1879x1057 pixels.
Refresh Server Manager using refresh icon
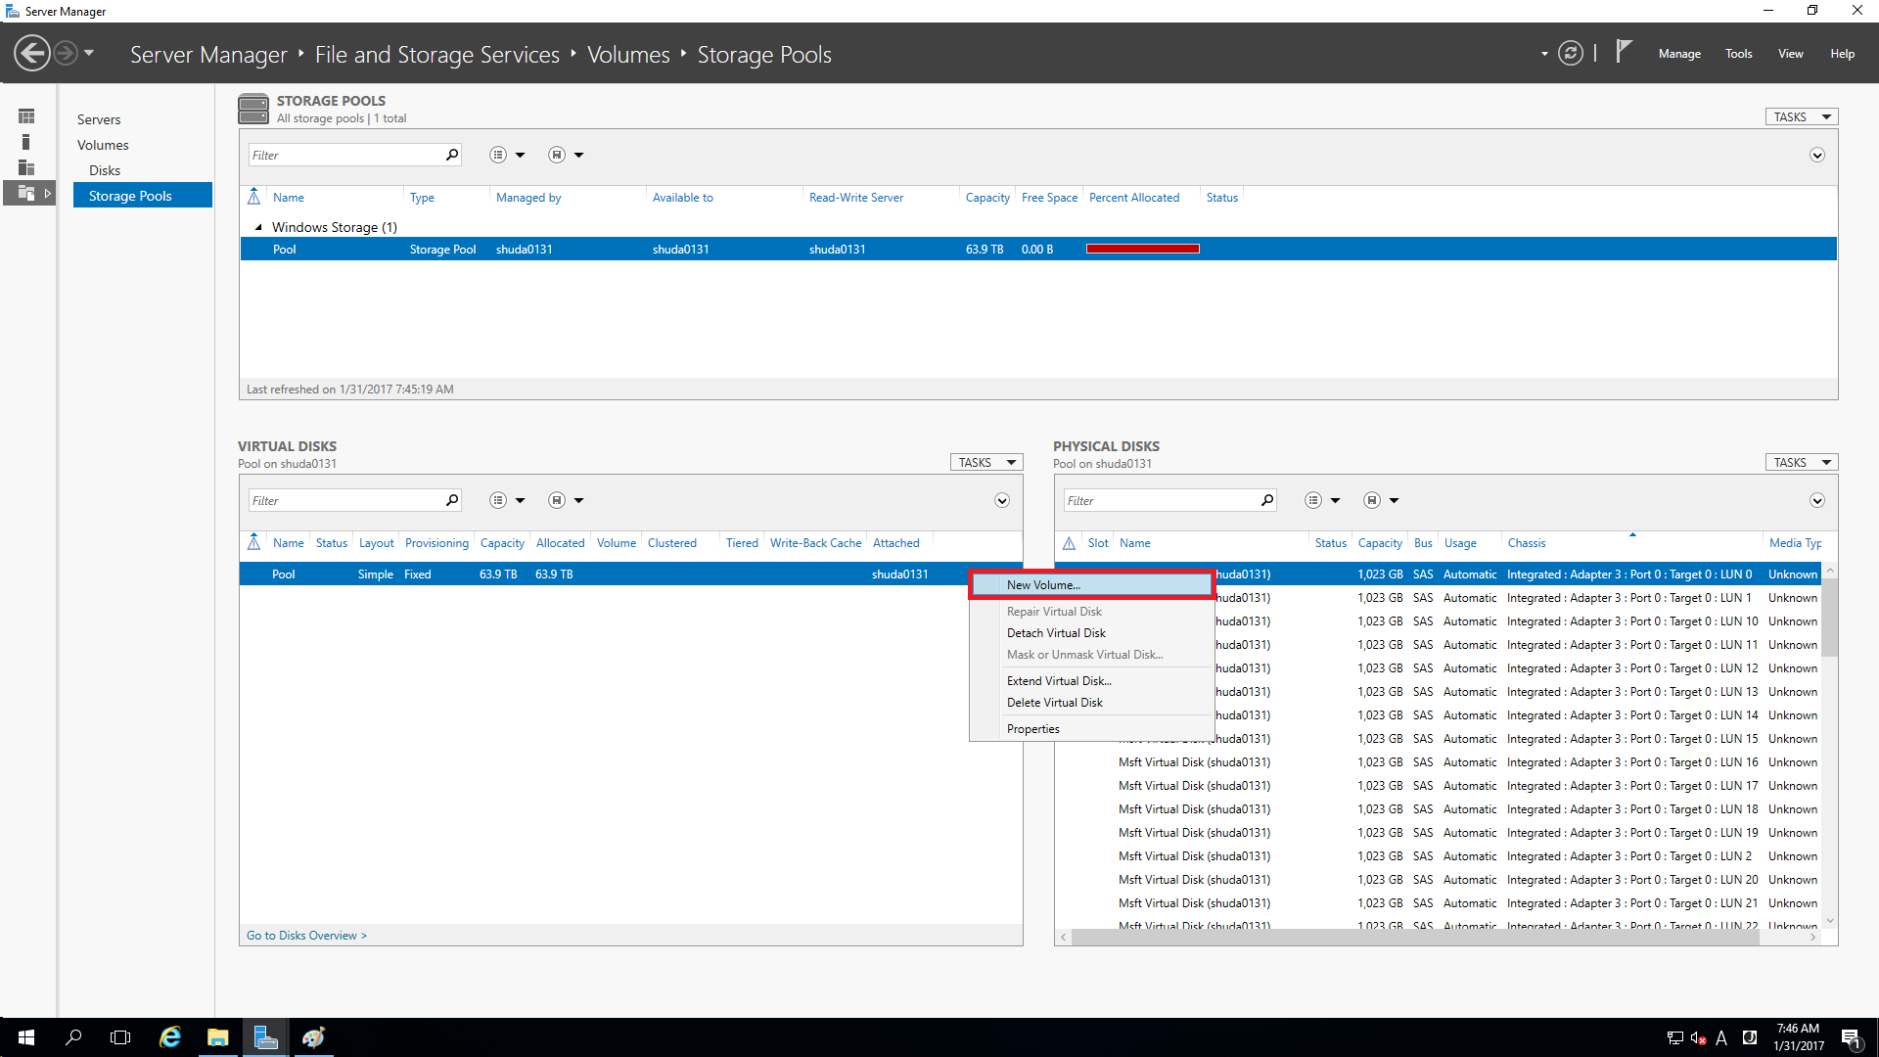point(1570,53)
